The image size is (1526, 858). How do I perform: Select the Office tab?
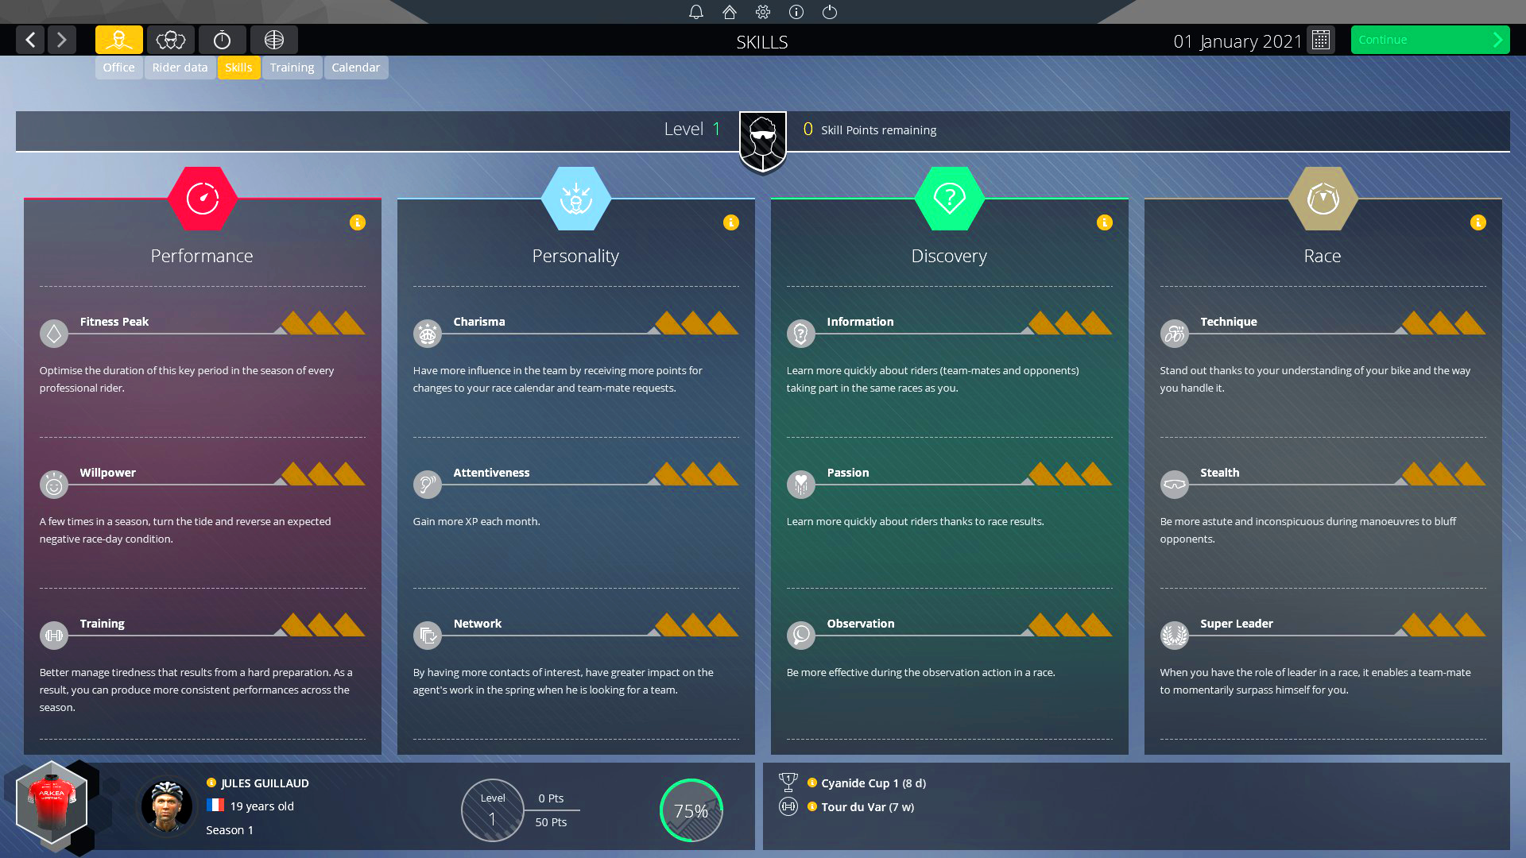click(x=118, y=66)
